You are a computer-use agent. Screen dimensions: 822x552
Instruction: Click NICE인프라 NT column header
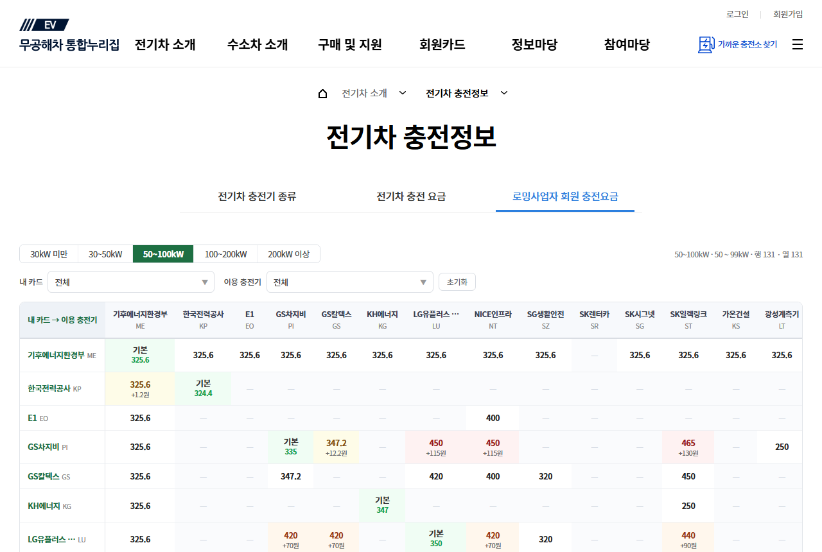pyautogui.click(x=493, y=320)
